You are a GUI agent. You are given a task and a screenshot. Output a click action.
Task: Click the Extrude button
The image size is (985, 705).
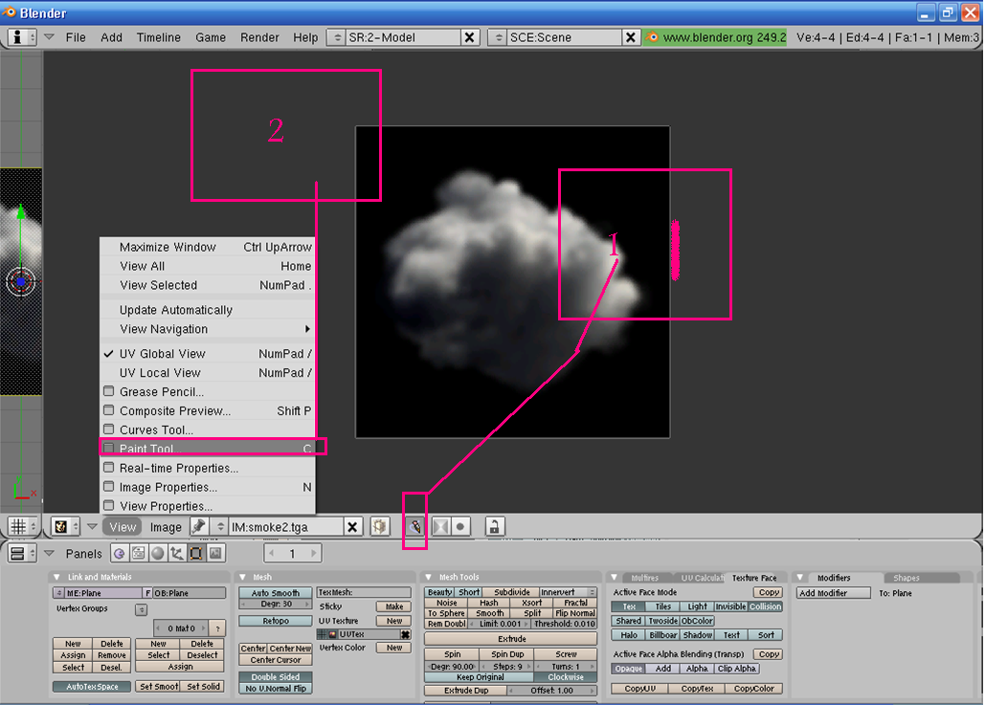(x=511, y=639)
